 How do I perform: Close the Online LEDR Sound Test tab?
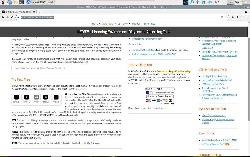[x=34, y=12]
